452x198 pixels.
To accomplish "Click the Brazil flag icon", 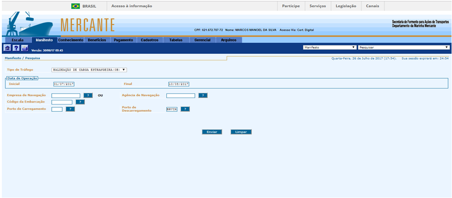I will (x=75, y=6).
